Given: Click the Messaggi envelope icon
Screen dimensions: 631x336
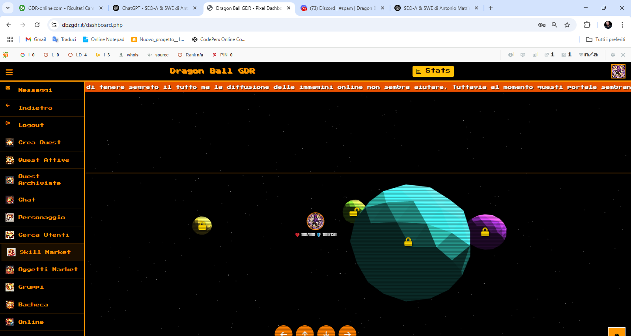Looking at the screenshot, I should [x=8, y=88].
